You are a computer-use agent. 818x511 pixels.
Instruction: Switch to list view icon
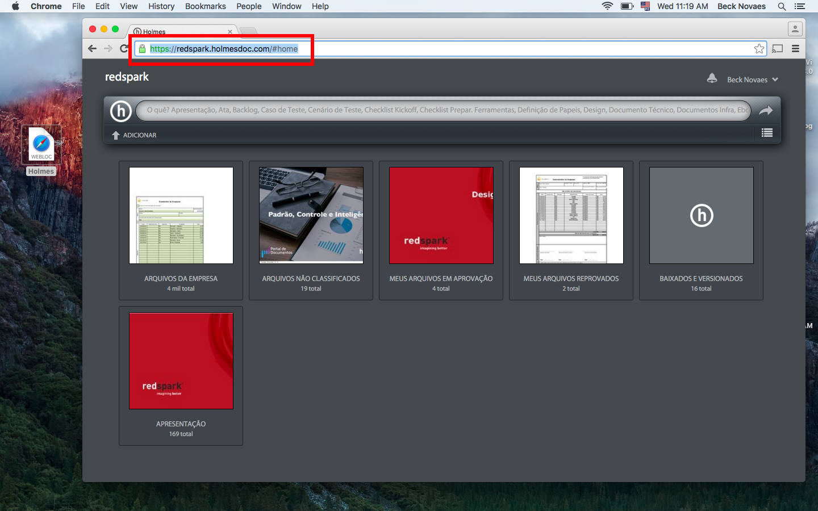(x=767, y=133)
